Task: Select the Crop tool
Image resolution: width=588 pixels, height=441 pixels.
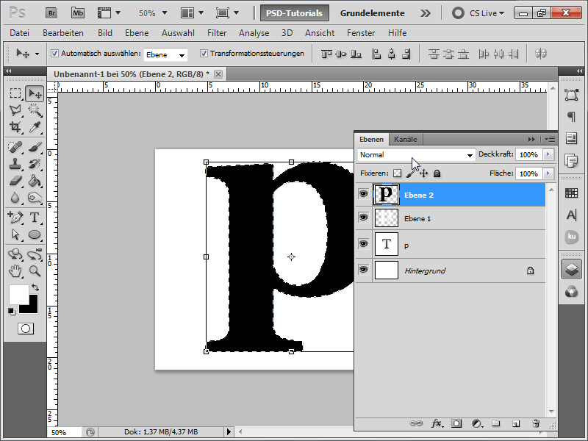Action: coord(15,127)
